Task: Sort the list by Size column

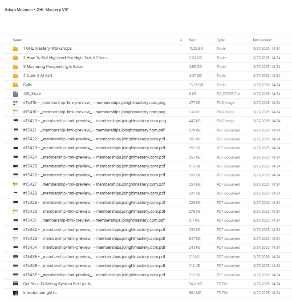Action: (192, 40)
